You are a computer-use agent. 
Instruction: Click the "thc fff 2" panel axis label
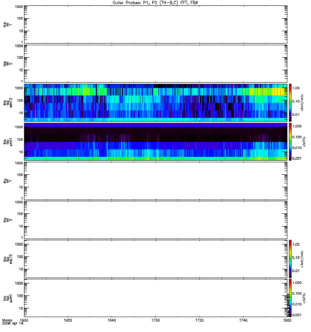coord(7,220)
